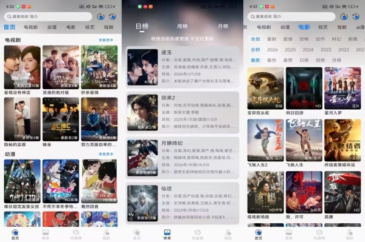This screenshot has width=365, height=242.
Task: Filter movies by year 2024
Action: (308, 50)
